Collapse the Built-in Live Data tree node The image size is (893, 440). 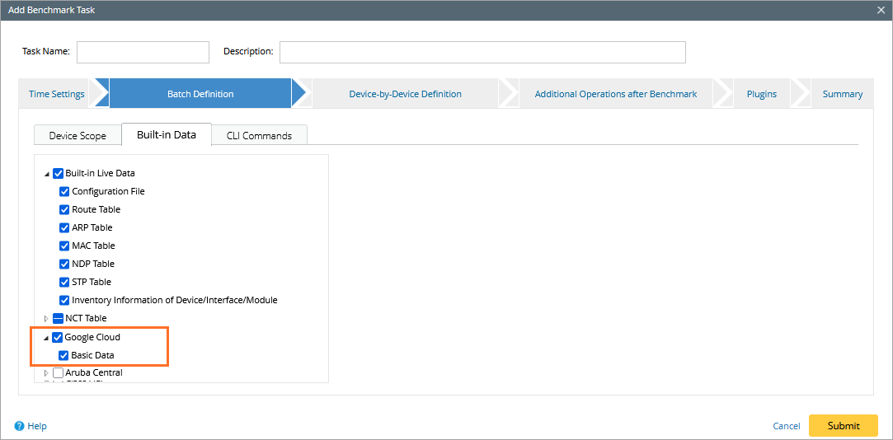click(x=47, y=174)
